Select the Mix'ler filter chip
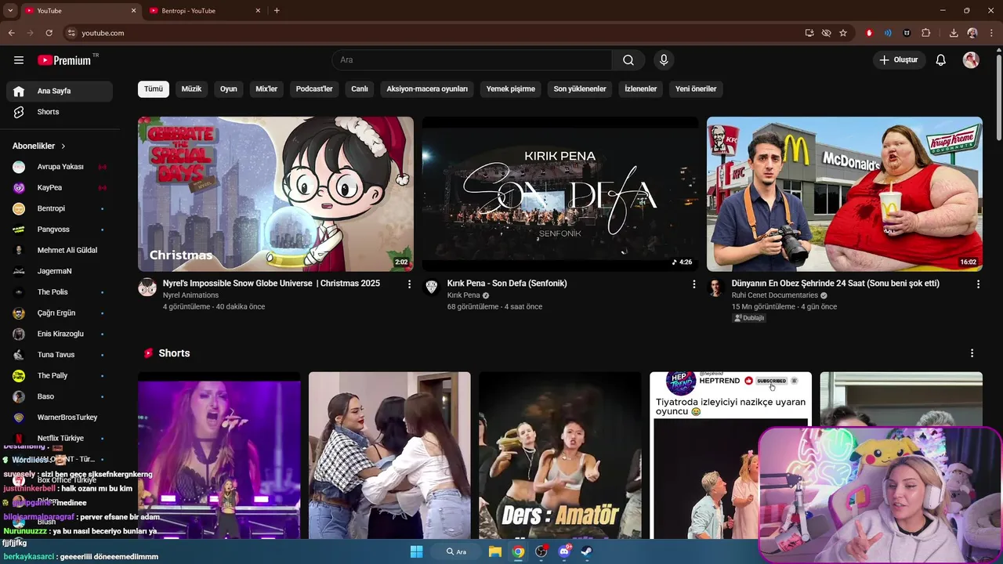 tap(266, 89)
